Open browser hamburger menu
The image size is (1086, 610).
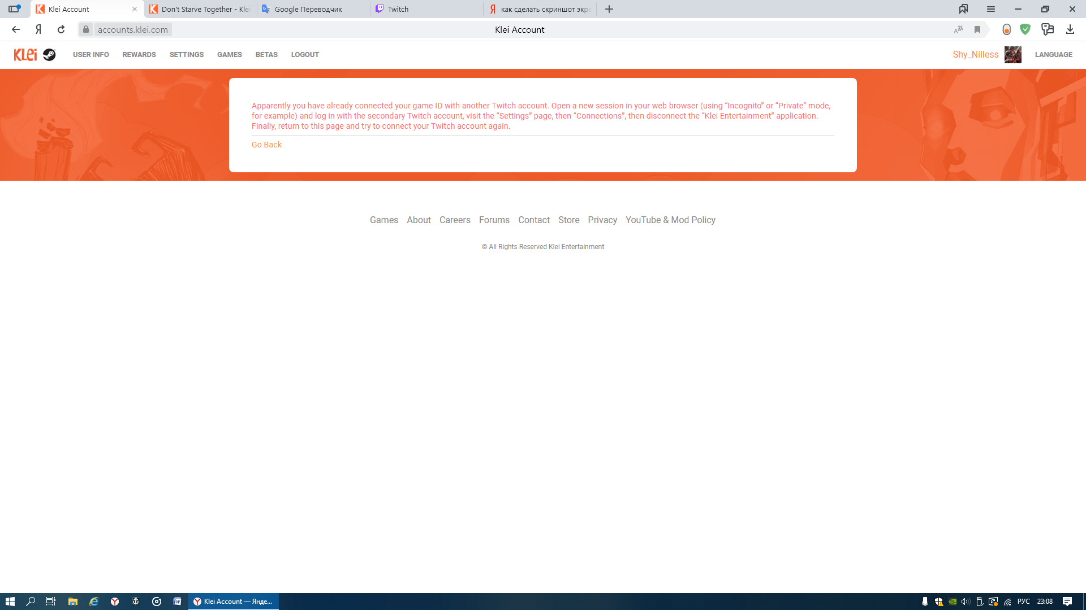coord(991,9)
